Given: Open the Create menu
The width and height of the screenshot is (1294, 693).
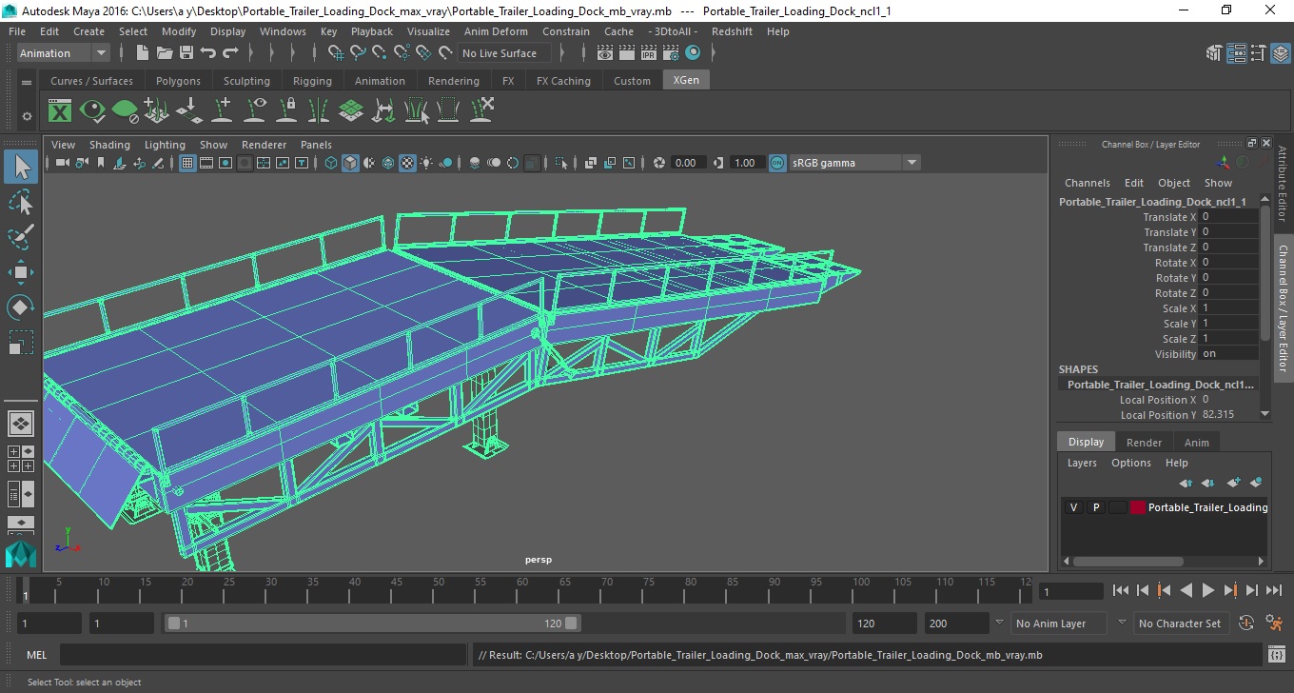Looking at the screenshot, I should click(88, 31).
